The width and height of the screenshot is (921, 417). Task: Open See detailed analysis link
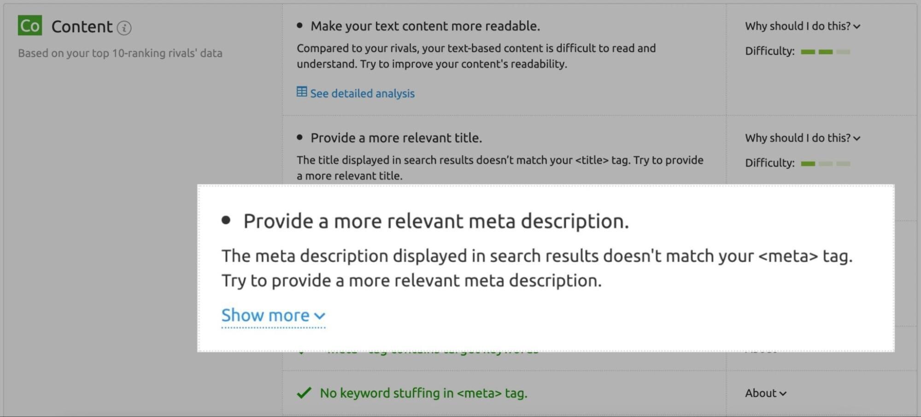click(x=362, y=93)
